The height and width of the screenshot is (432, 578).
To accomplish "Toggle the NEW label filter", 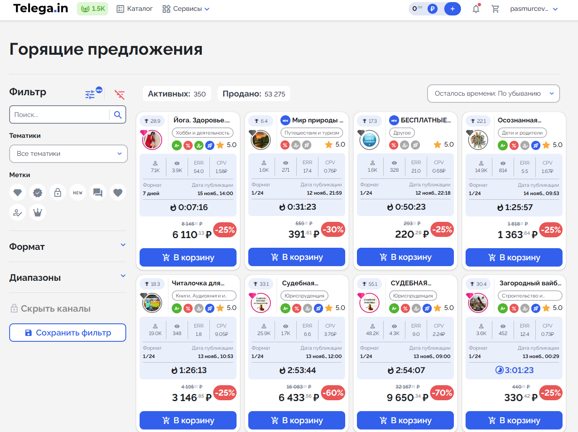I will [x=78, y=193].
